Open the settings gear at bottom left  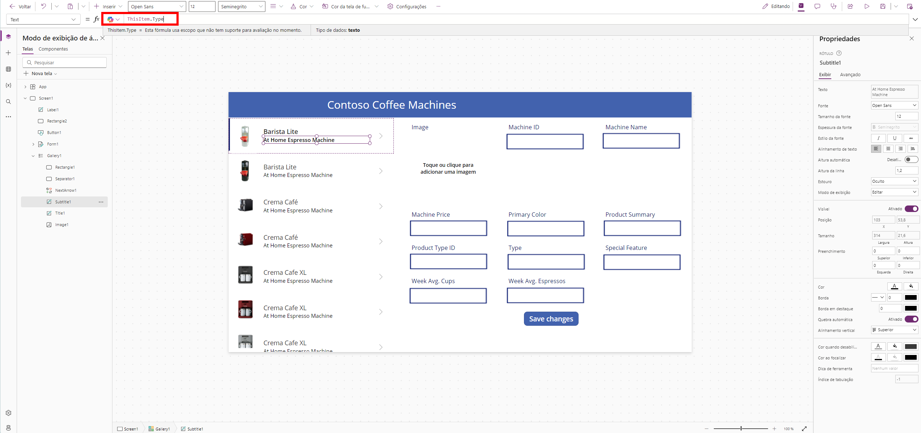pos(8,413)
